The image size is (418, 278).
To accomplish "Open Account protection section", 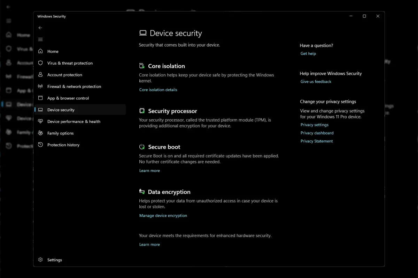I will tap(80, 75).
